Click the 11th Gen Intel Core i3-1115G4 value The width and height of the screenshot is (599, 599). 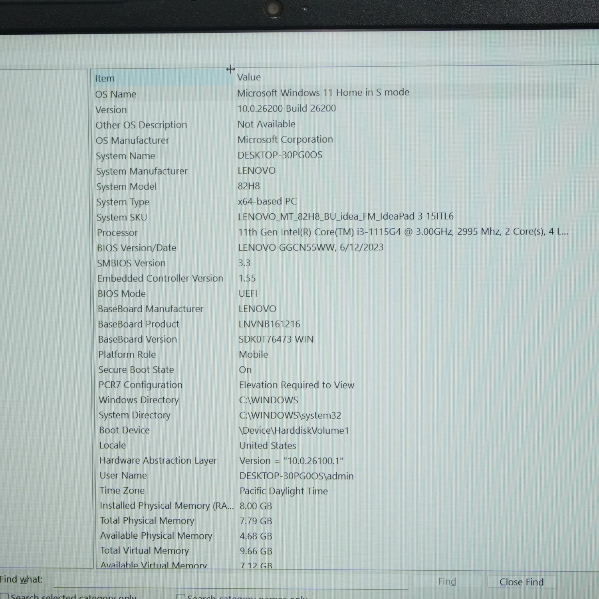point(403,232)
